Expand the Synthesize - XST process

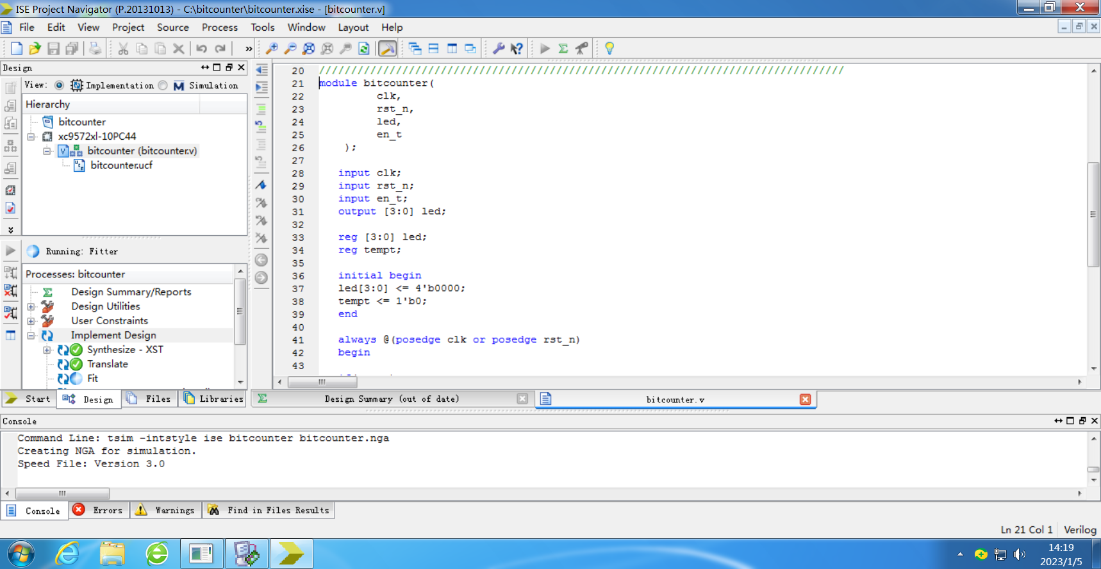(x=47, y=350)
